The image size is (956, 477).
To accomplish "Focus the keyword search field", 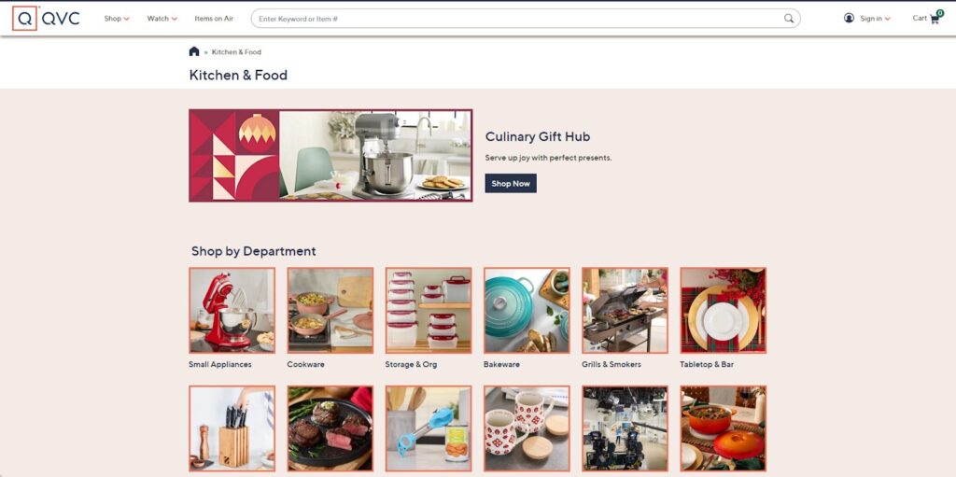I will coord(518,19).
